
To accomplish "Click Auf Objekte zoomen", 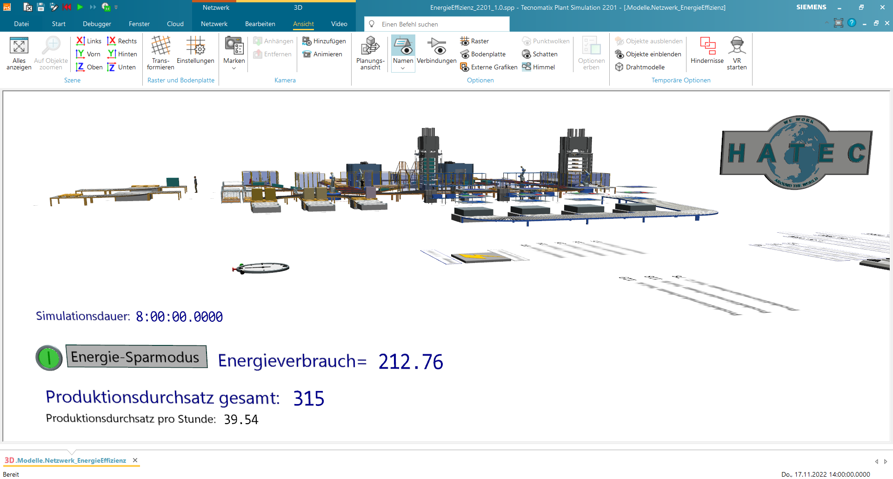I will [51, 53].
